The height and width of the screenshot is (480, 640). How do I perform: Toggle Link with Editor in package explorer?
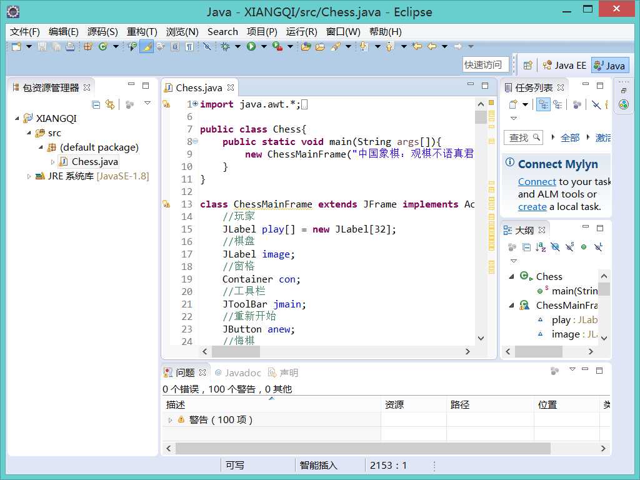pyautogui.click(x=110, y=104)
